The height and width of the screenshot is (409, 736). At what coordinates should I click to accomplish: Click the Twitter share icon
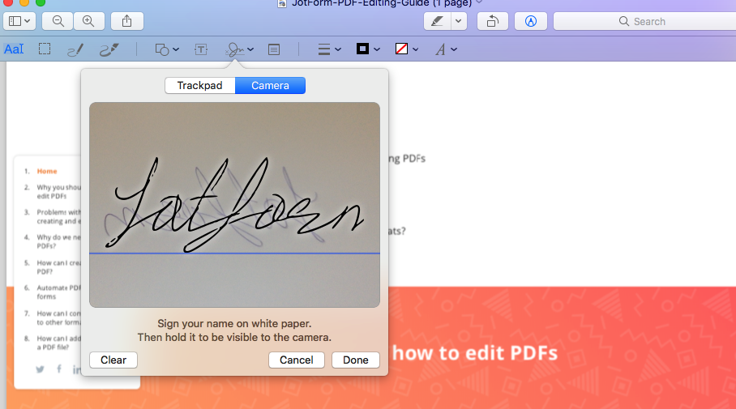[x=41, y=369]
